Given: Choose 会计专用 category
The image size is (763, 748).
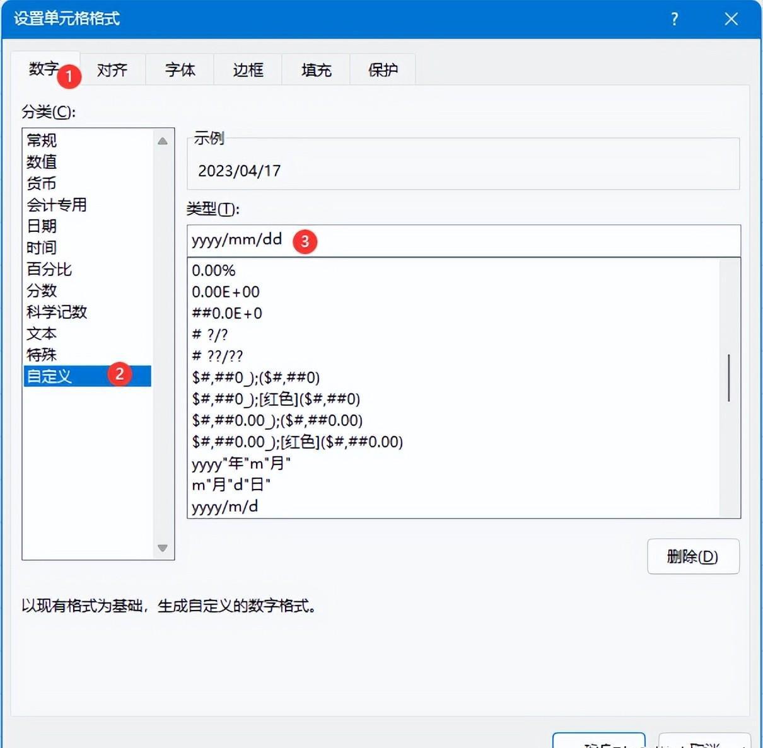Looking at the screenshot, I should 87,204.
